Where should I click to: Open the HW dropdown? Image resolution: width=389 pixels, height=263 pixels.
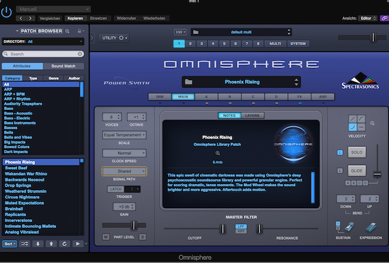click(x=180, y=32)
